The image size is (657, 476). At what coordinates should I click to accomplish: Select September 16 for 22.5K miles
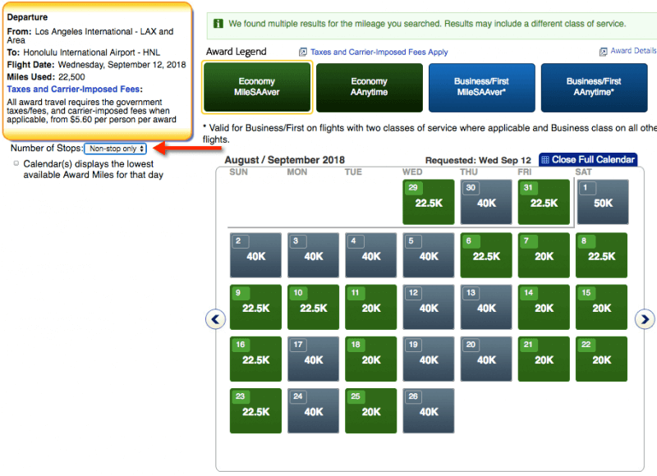(255, 359)
